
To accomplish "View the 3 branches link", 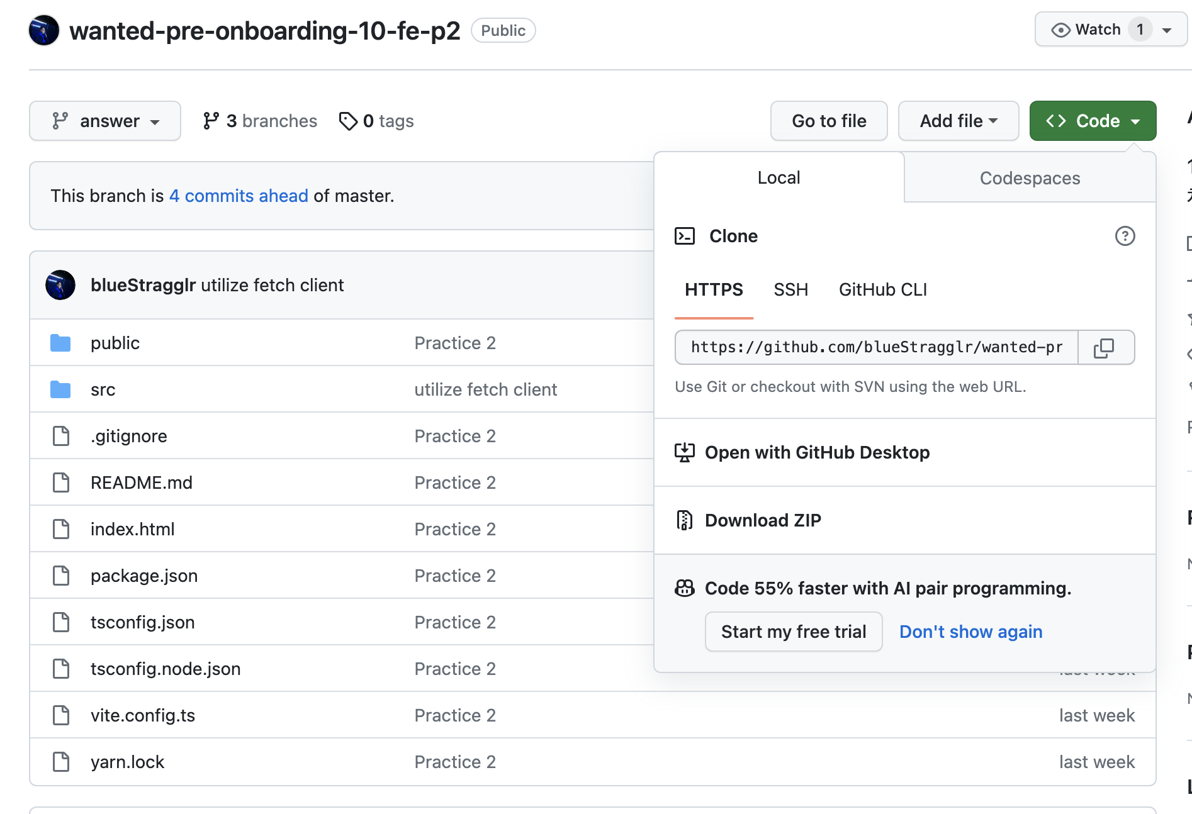I will 260,121.
